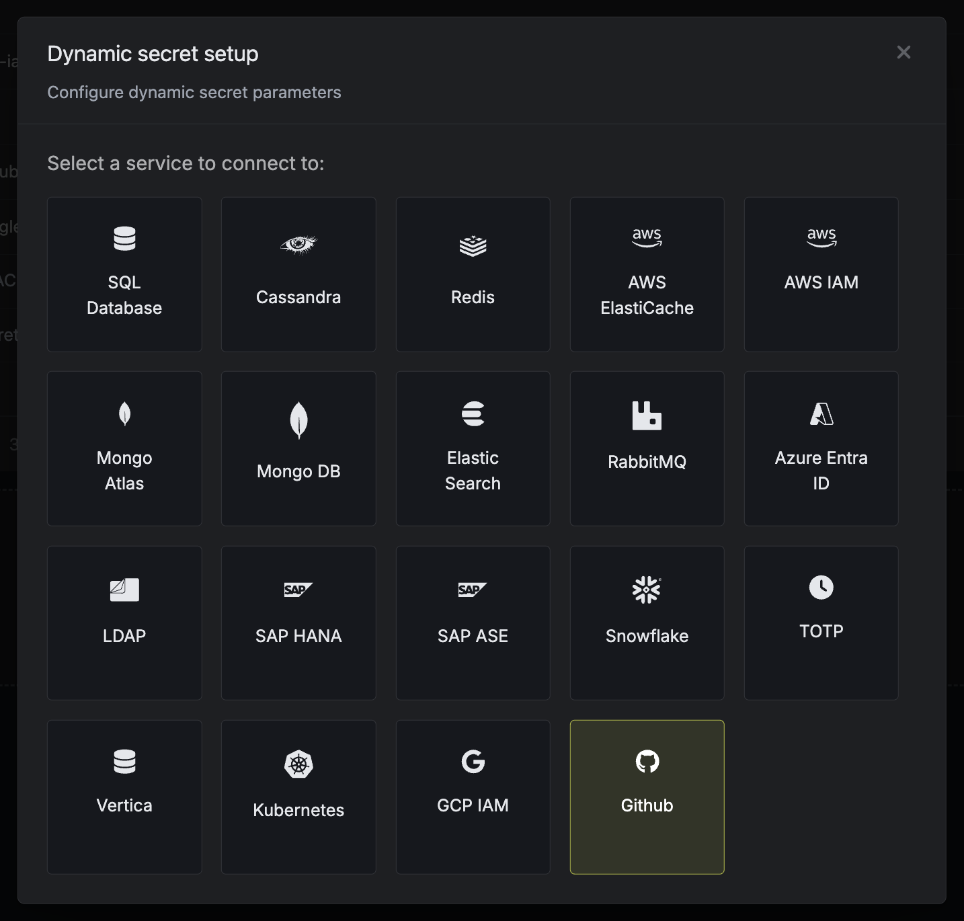Open the SQL Database label
The image size is (964, 921).
[124, 295]
